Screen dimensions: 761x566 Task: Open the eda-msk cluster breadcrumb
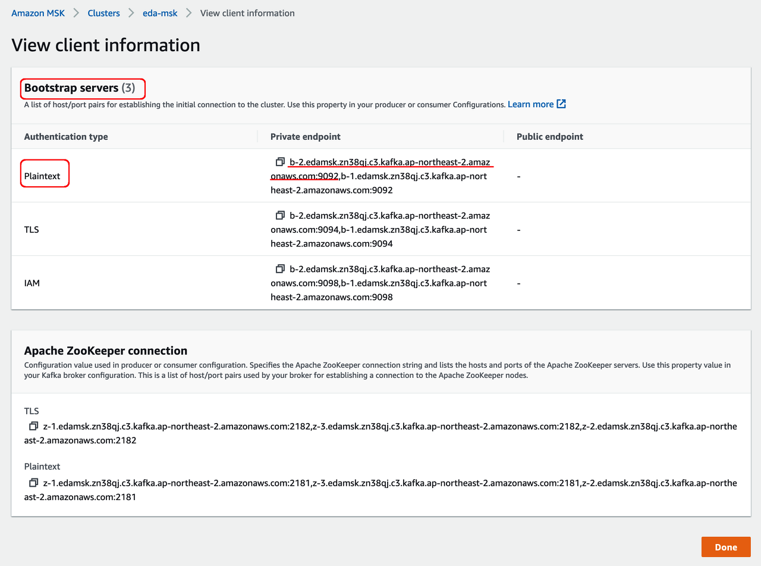pos(160,13)
